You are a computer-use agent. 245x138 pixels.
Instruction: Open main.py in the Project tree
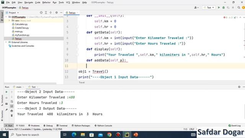[x=19, y=31]
